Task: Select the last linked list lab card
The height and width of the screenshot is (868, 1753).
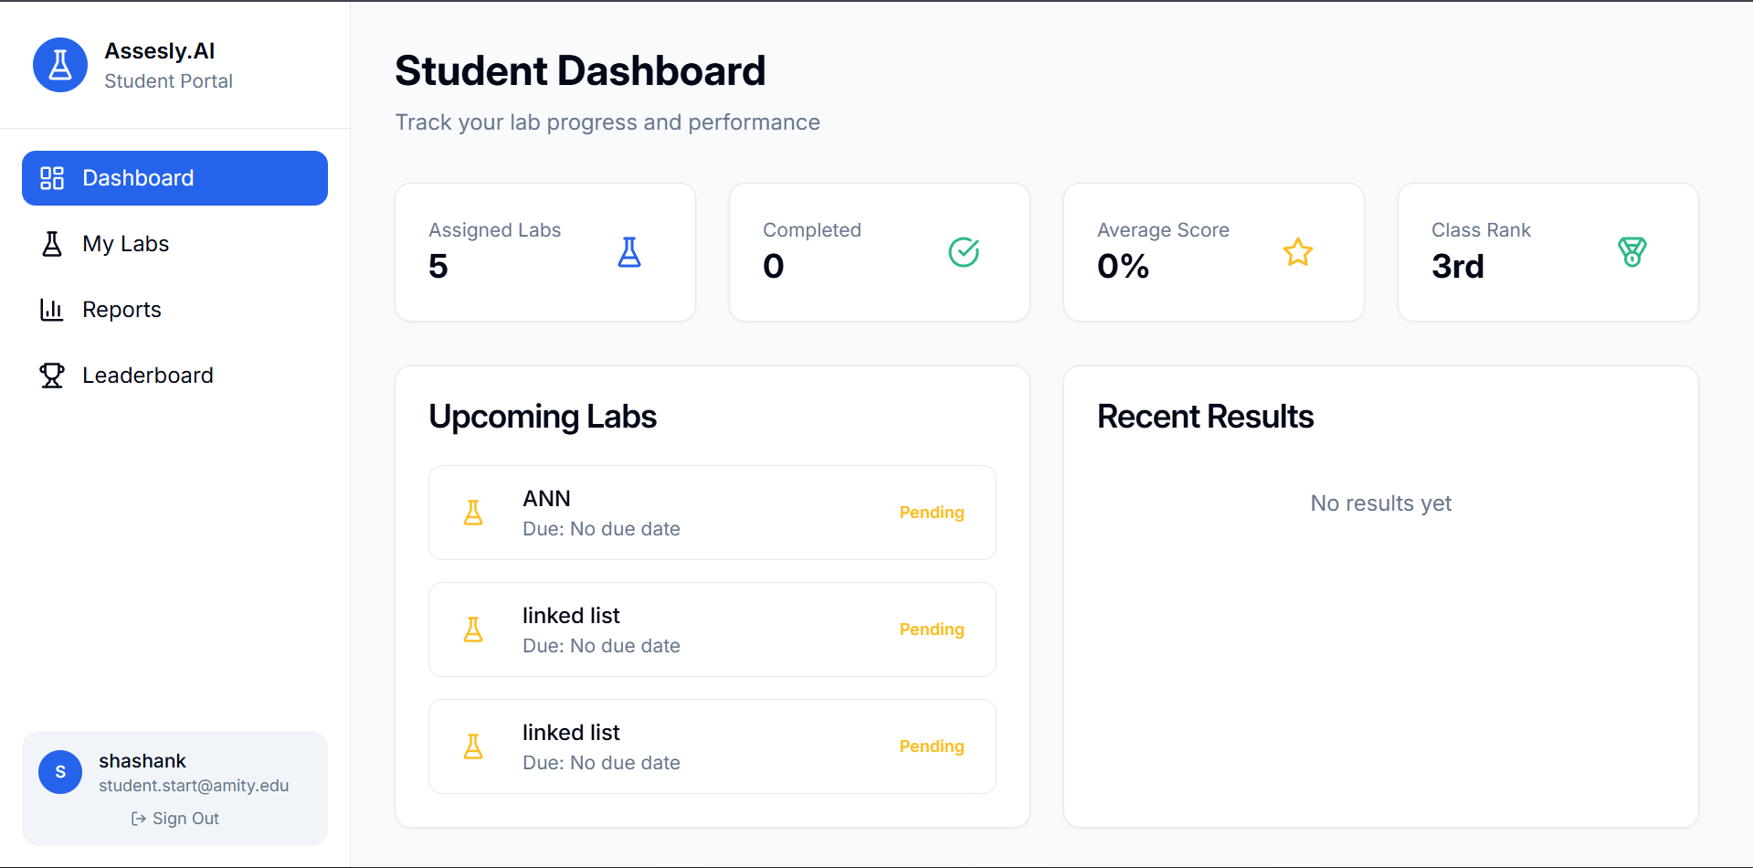Action: click(712, 746)
